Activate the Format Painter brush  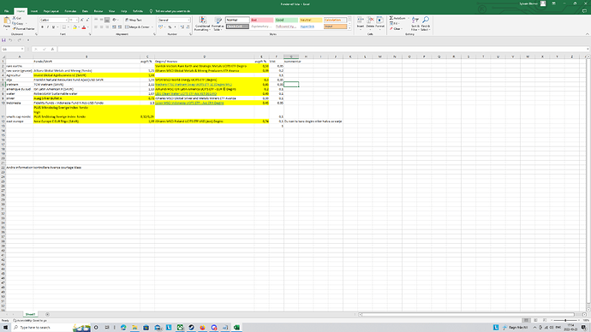[23, 28]
